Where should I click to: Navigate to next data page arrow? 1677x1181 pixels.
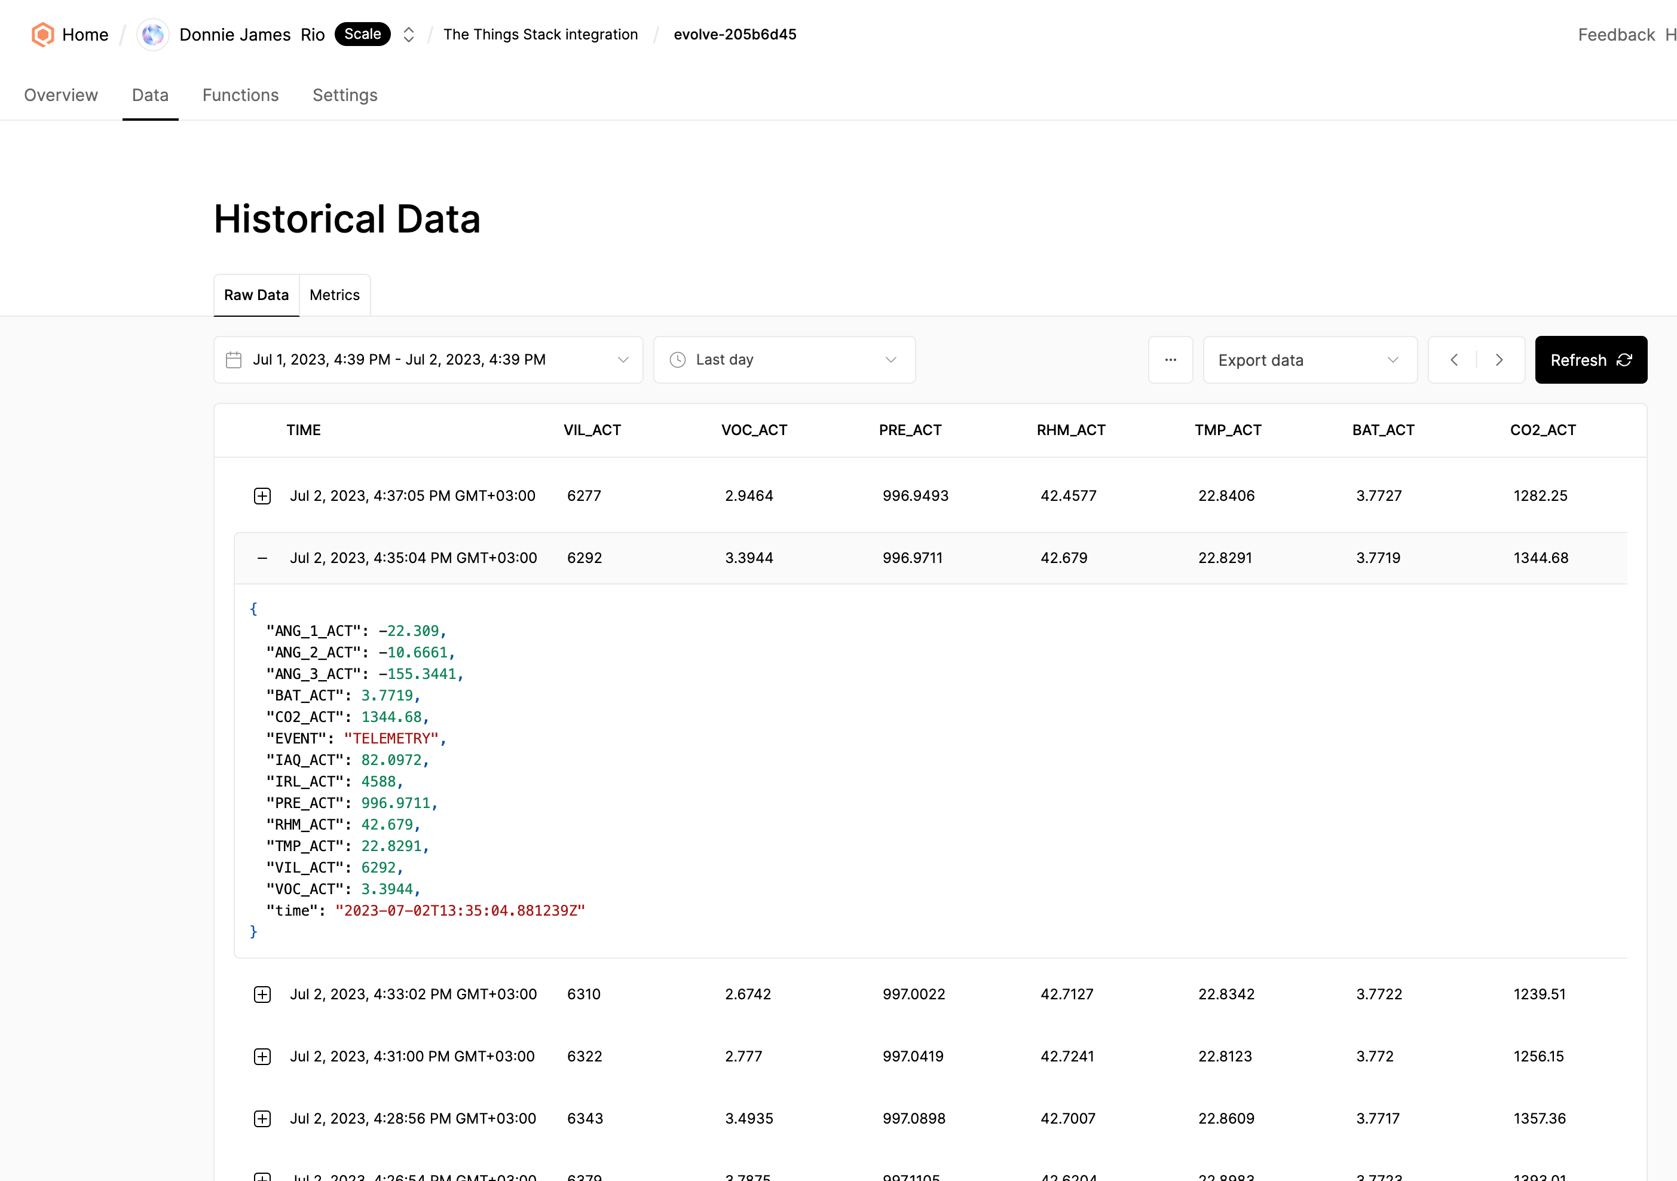pyautogui.click(x=1499, y=360)
